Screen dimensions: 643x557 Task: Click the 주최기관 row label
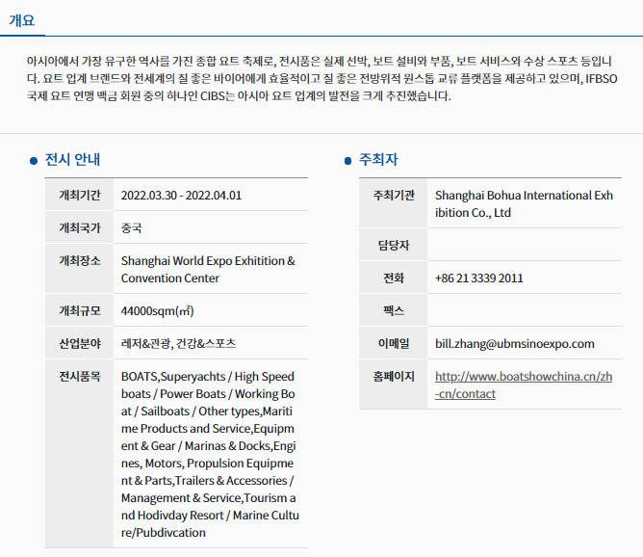click(394, 195)
